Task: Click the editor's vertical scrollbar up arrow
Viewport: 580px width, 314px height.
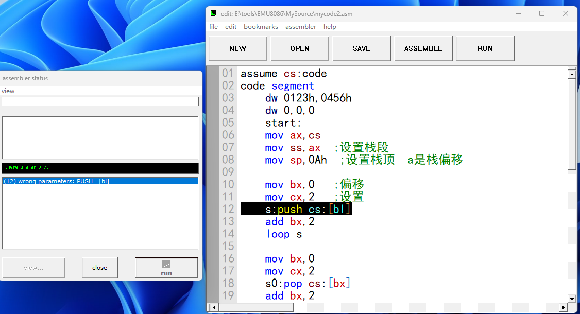Action: pos(572,74)
